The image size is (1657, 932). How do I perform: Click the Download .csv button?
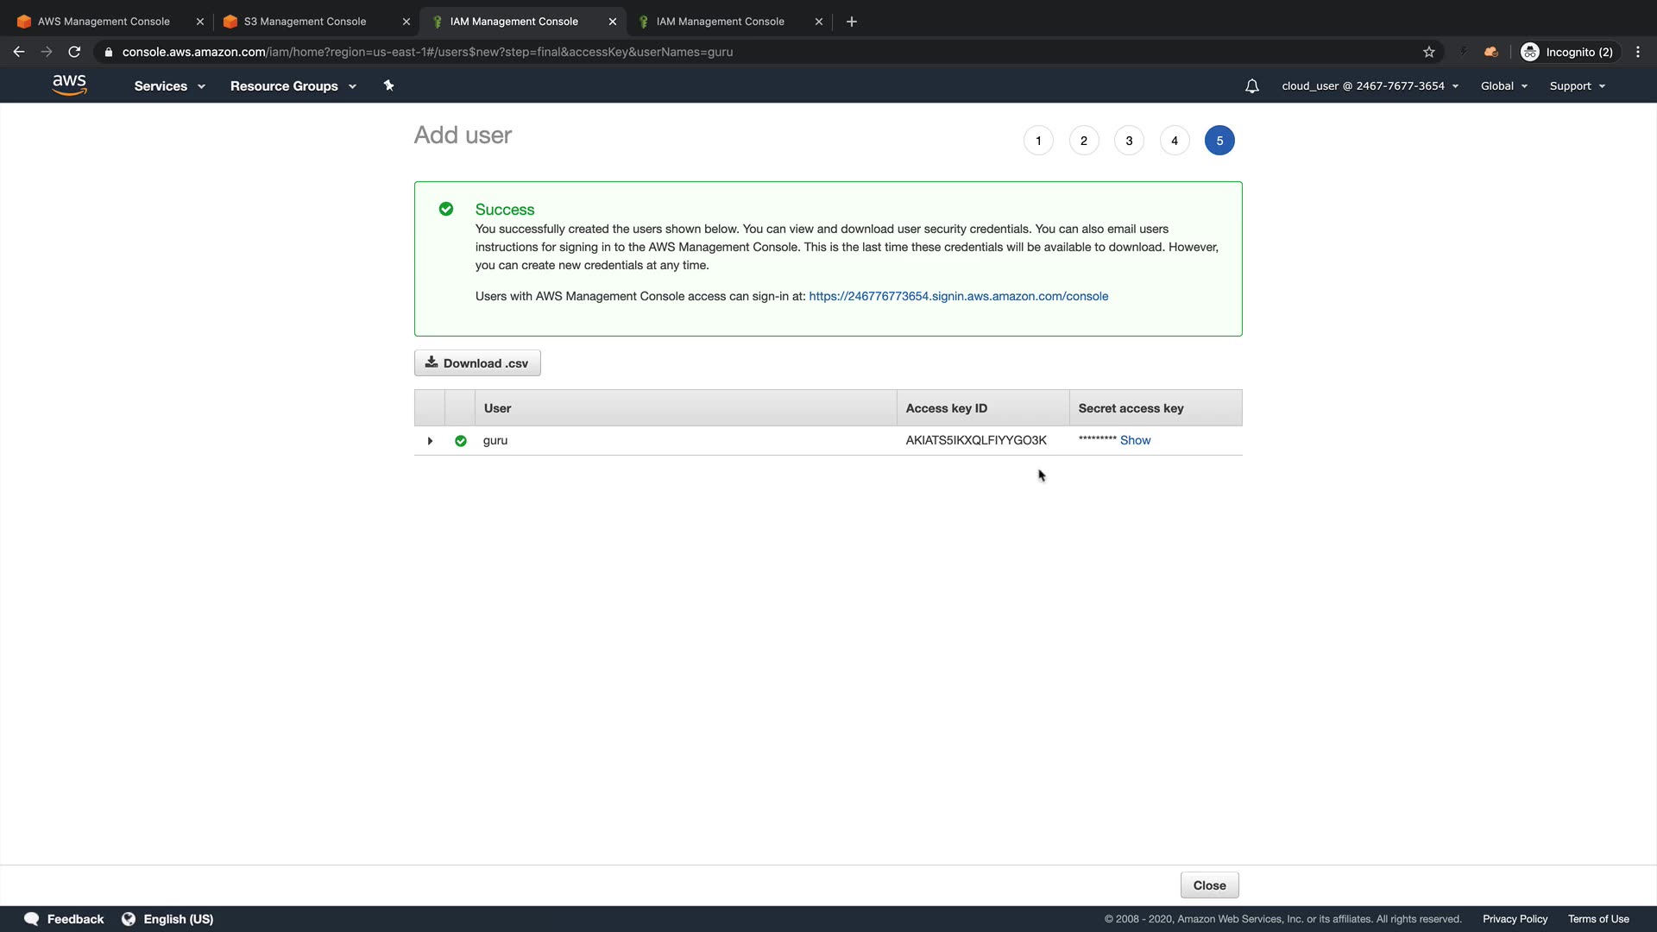pyautogui.click(x=477, y=363)
